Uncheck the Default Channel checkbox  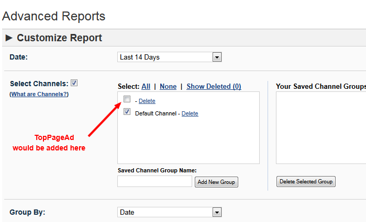(x=127, y=112)
